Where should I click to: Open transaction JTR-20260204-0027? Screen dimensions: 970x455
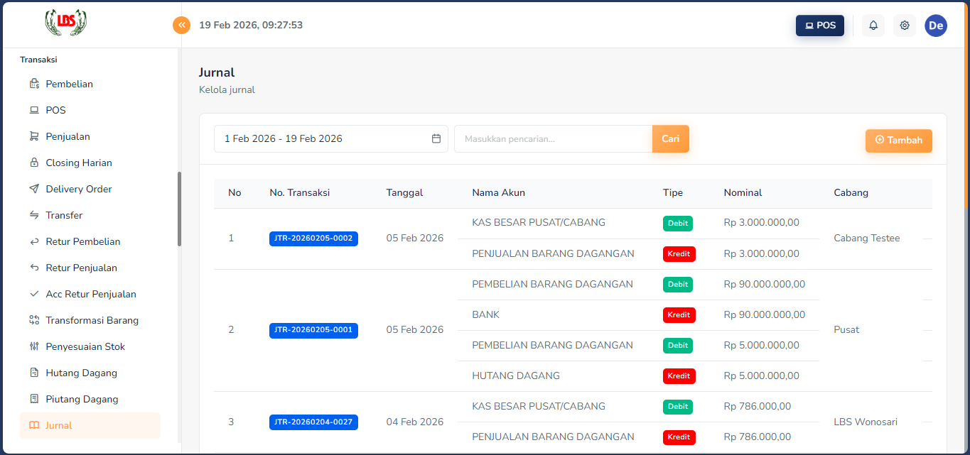[313, 422]
